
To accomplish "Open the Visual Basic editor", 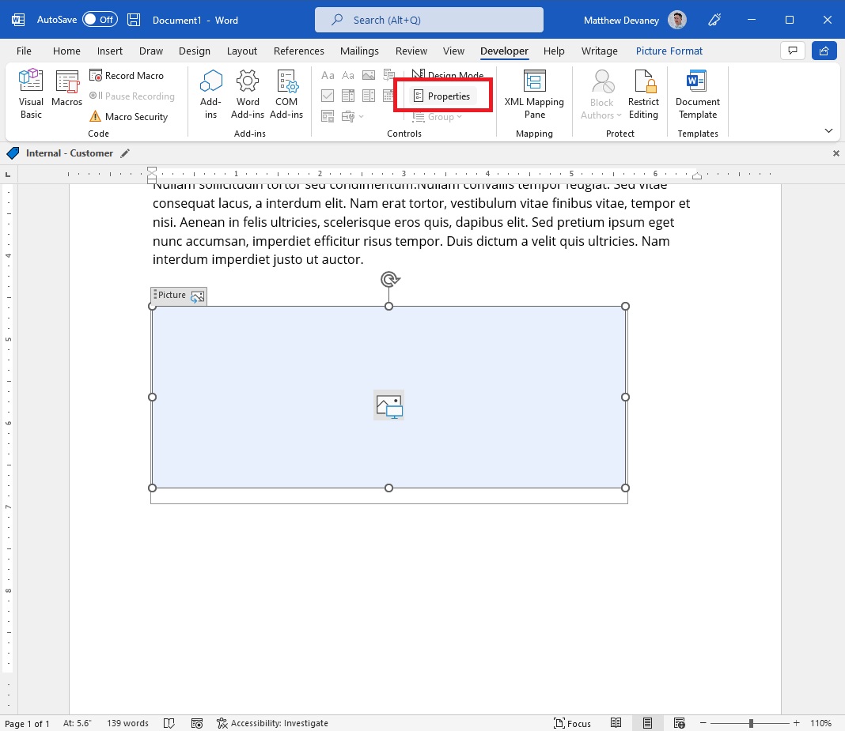I will click(x=30, y=92).
